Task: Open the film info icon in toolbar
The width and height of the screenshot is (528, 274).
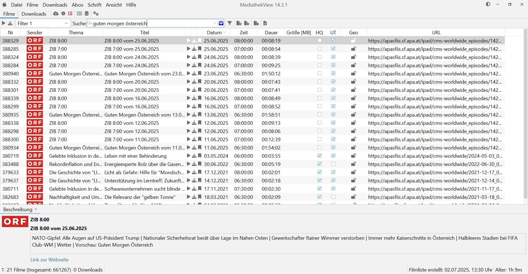Action: [63, 13]
